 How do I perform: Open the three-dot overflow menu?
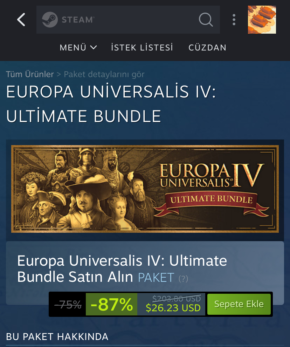pyautogui.click(x=234, y=20)
